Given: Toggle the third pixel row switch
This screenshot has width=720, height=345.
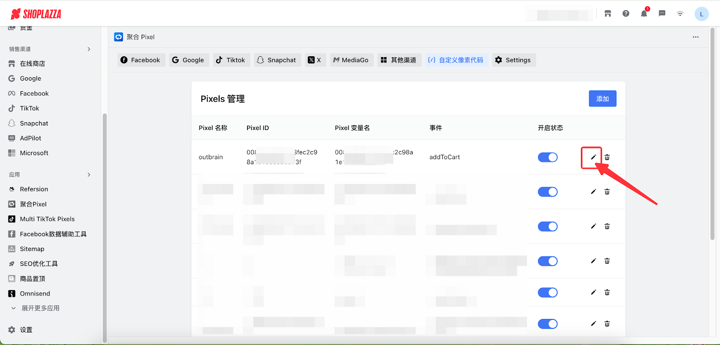Looking at the screenshot, I should click(548, 227).
